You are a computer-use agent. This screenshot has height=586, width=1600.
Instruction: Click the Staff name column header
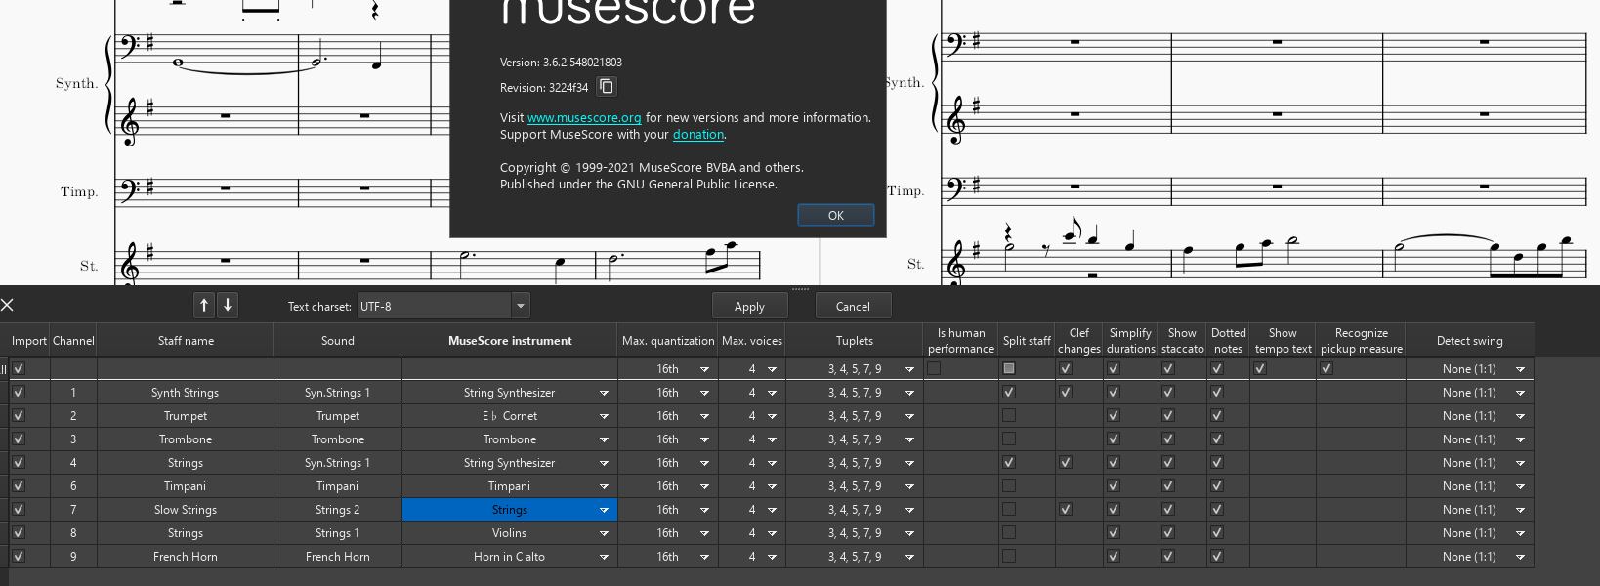[186, 341]
